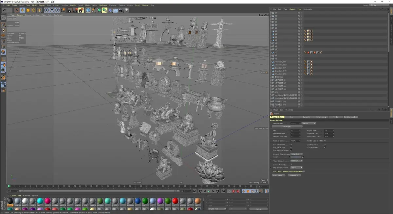Toggle the Use Animation checkbox
Viewport: 393px width, 214px height.
click(x=291, y=145)
